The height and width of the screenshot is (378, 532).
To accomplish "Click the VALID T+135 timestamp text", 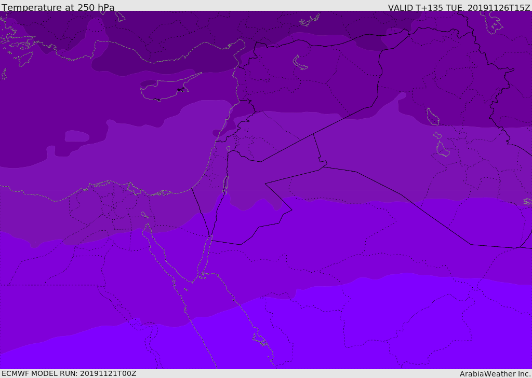I will (459, 8).
